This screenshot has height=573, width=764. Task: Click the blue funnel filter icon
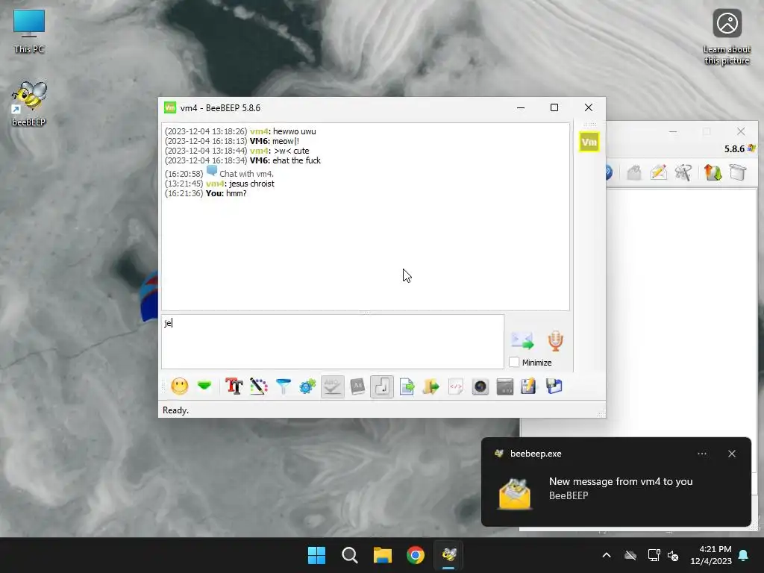tap(283, 386)
